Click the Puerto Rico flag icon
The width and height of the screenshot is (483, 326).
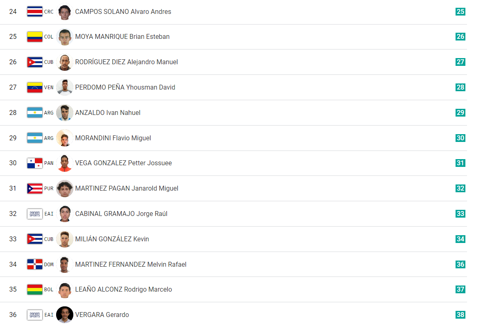34,189
